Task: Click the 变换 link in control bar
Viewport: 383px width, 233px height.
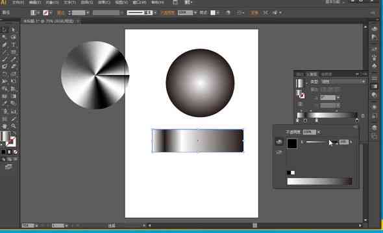Action: tap(254, 13)
